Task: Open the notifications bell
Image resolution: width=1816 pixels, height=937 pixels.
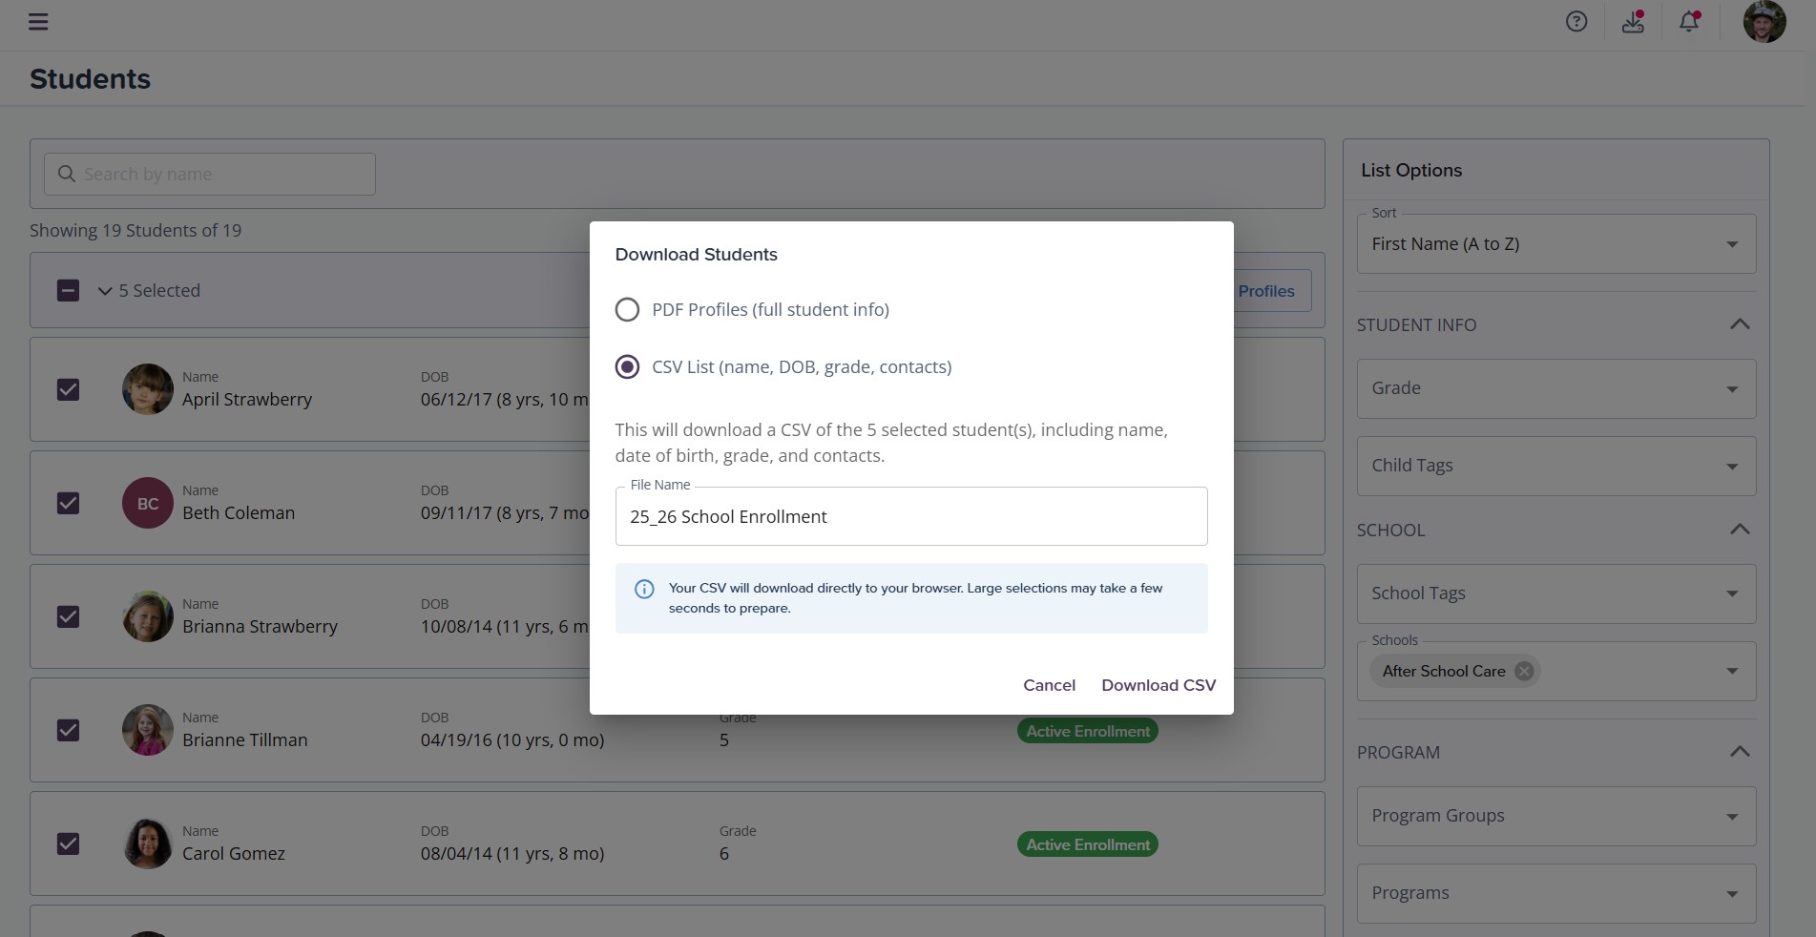Action: [1689, 22]
